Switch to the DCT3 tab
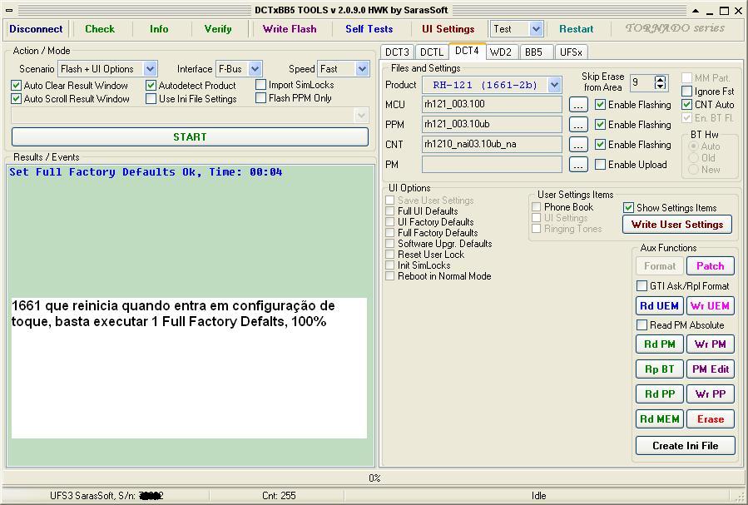This screenshot has height=505, width=748. (x=398, y=52)
